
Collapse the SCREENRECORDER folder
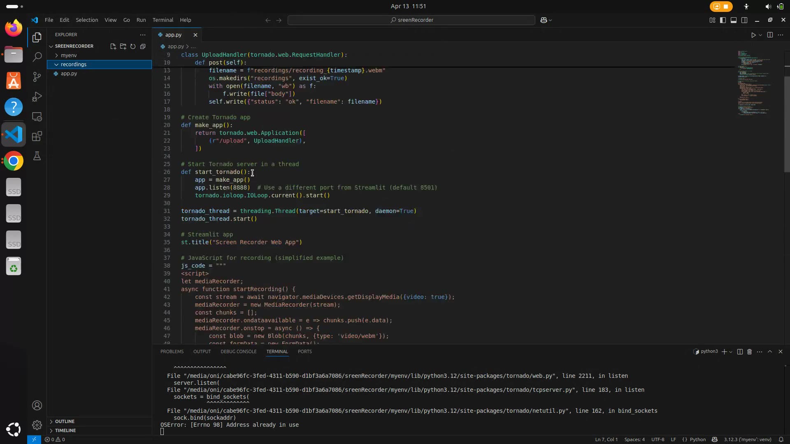pos(51,46)
